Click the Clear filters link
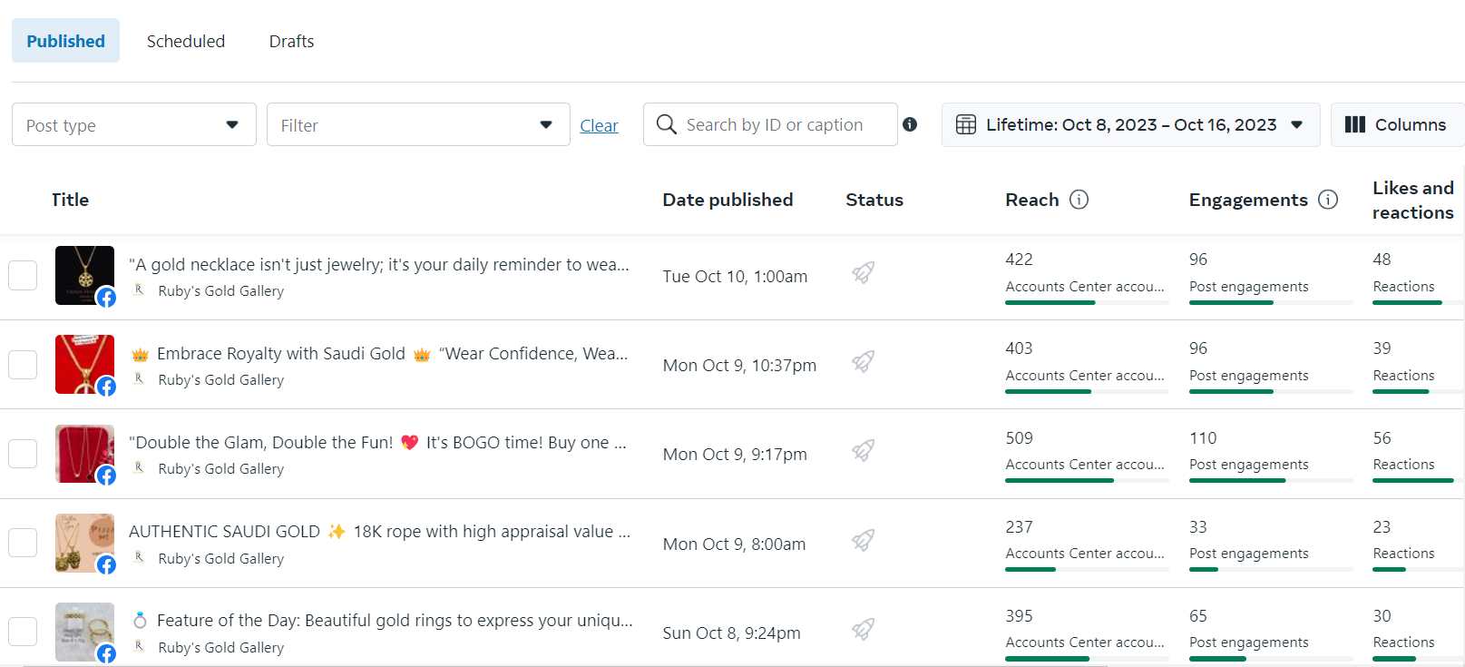Screen dimensions: 1465x667 [x=599, y=126]
